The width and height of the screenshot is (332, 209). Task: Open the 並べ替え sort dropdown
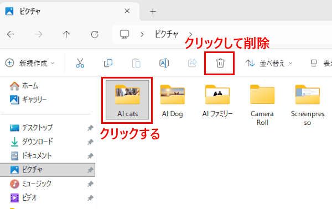[x=269, y=63]
